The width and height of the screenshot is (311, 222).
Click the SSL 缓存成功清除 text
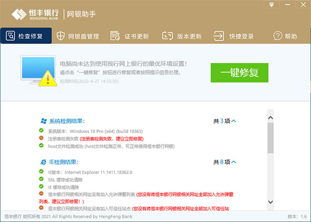[65, 180]
